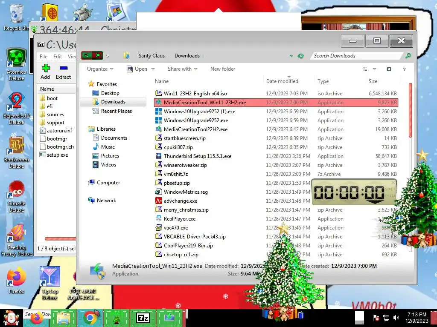The width and height of the screenshot is (437, 327).
Task: Click the 00:00:00 timer gadget
Action: tap(354, 192)
